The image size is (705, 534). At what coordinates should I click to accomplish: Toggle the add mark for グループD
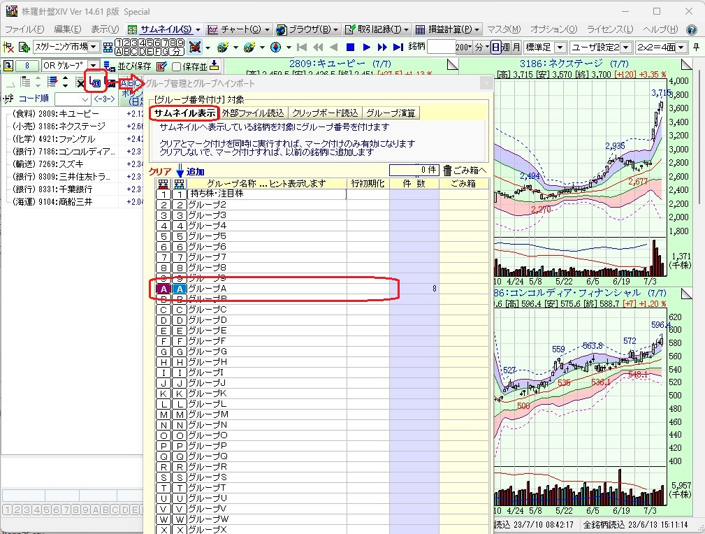click(x=180, y=320)
